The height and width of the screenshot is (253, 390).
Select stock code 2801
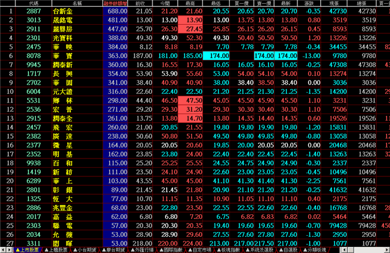click(x=33, y=190)
